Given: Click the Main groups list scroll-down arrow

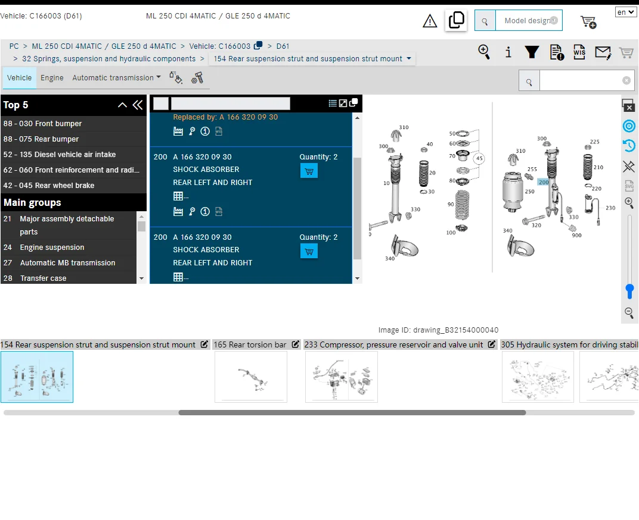Looking at the screenshot, I should 141,278.
